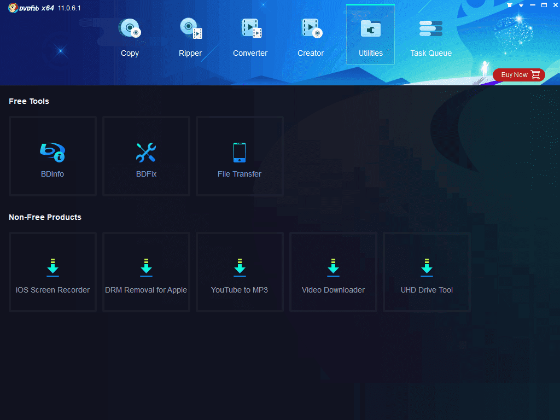Click the BDFix label text

point(146,174)
